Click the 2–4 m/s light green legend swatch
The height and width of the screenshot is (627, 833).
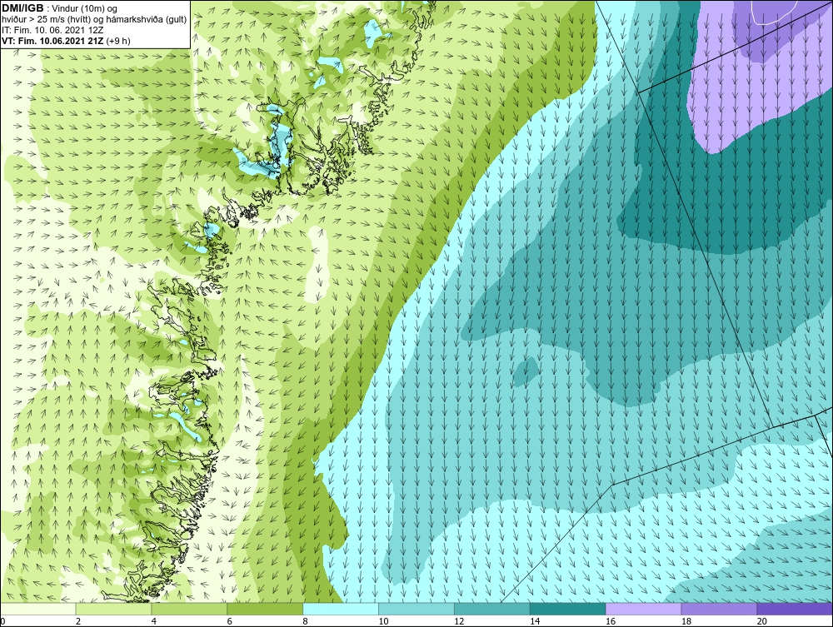pos(113,609)
